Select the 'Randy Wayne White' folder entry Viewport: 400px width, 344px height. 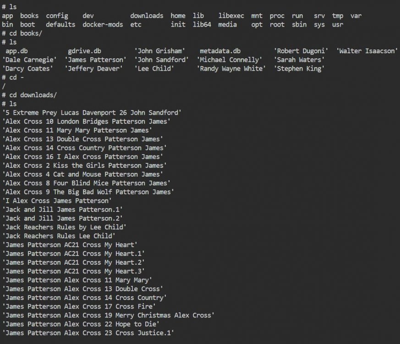tap(231, 69)
